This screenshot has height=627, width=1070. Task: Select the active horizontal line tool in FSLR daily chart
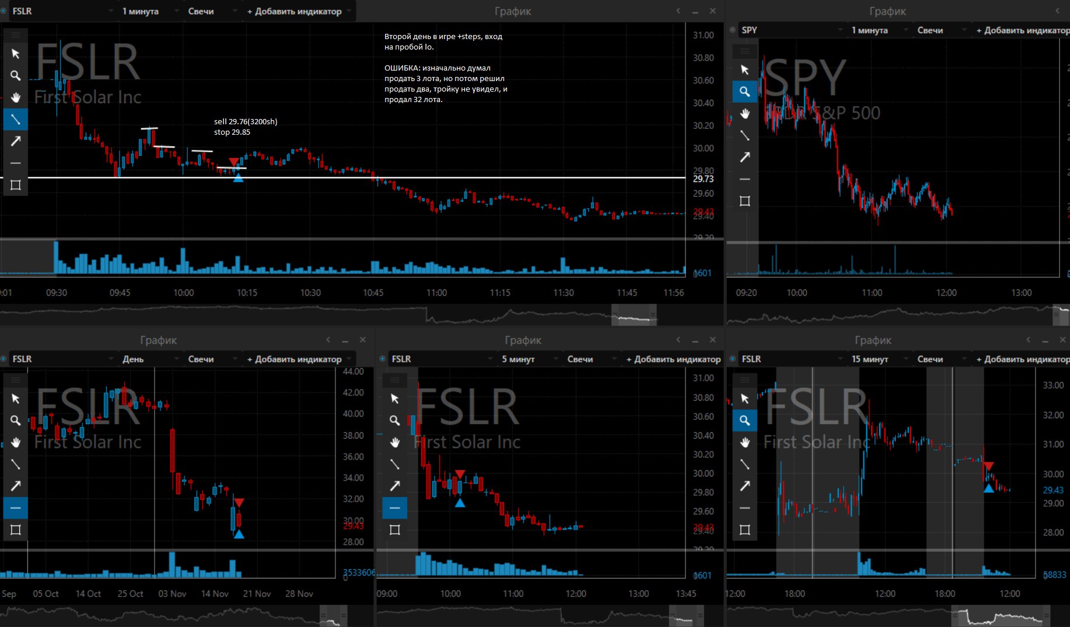click(16, 508)
